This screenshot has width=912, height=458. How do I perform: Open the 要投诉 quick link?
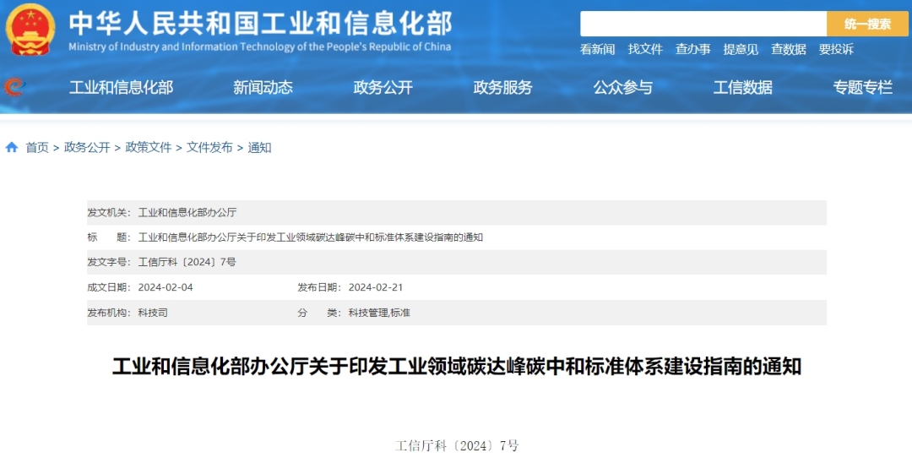tap(836, 49)
